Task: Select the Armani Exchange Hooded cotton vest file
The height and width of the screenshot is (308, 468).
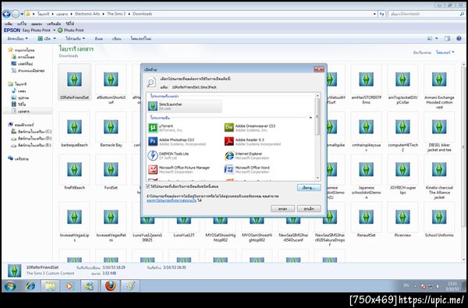Action: (x=439, y=87)
